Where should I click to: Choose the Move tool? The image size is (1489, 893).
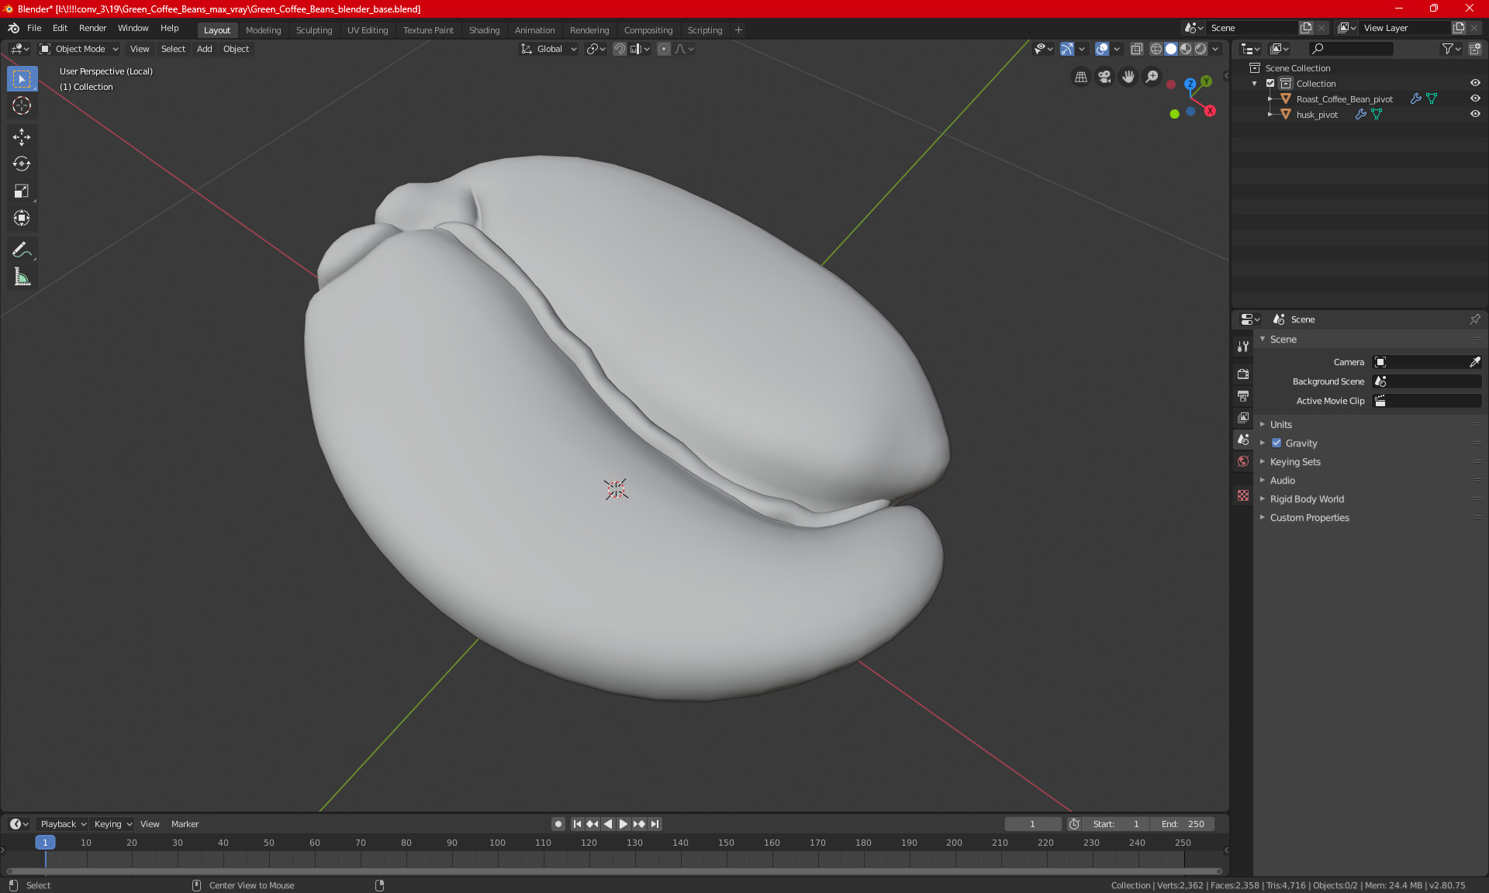pyautogui.click(x=22, y=137)
